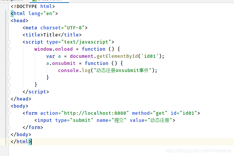Click the id="id01" attribute on form
The height and width of the screenshot is (156, 234).
point(184,113)
